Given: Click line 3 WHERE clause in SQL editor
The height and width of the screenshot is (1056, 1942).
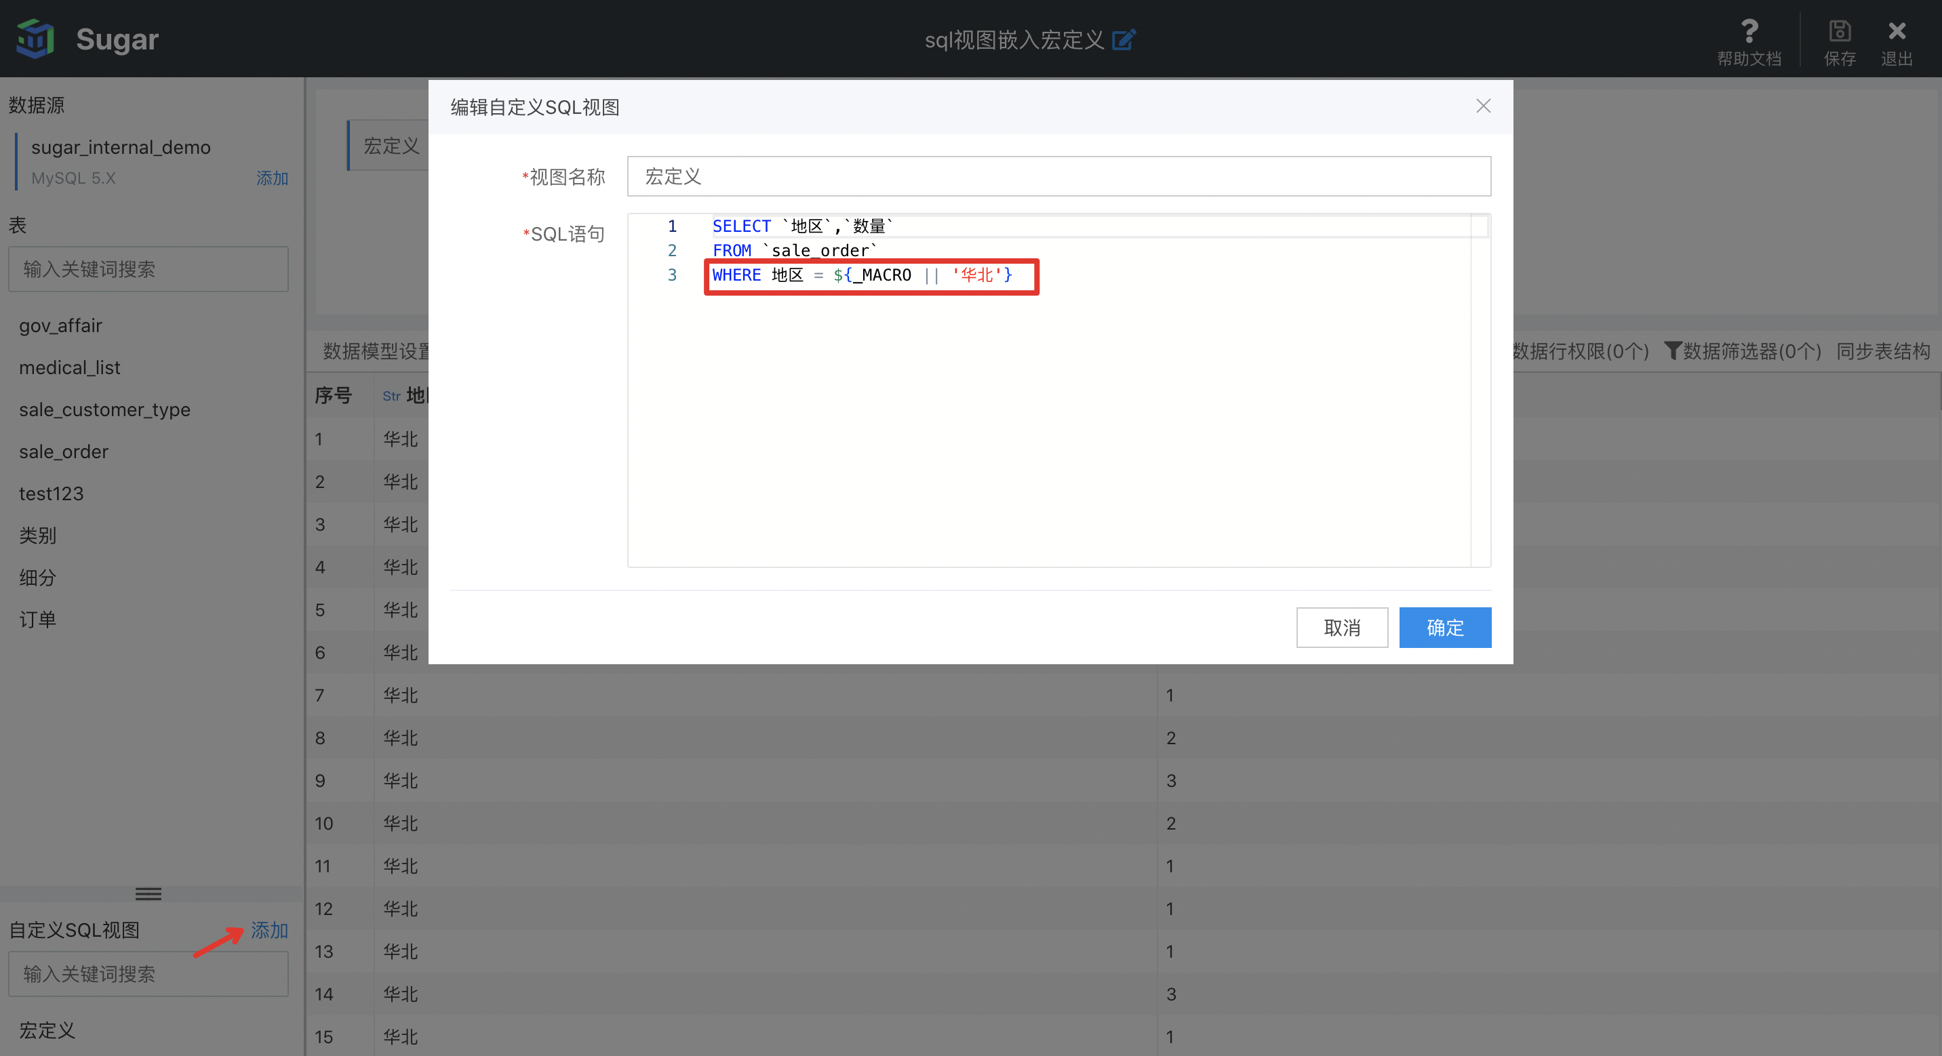Looking at the screenshot, I should click(862, 275).
